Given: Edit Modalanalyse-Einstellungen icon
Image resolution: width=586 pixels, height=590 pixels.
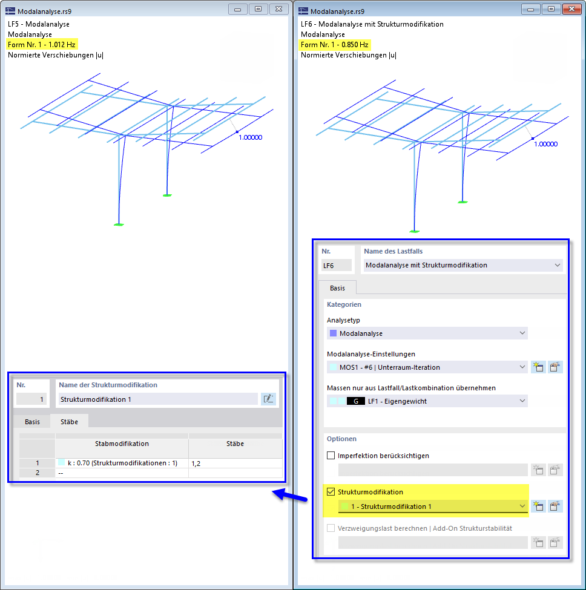Looking at the screenshot, I should [555, 367].
